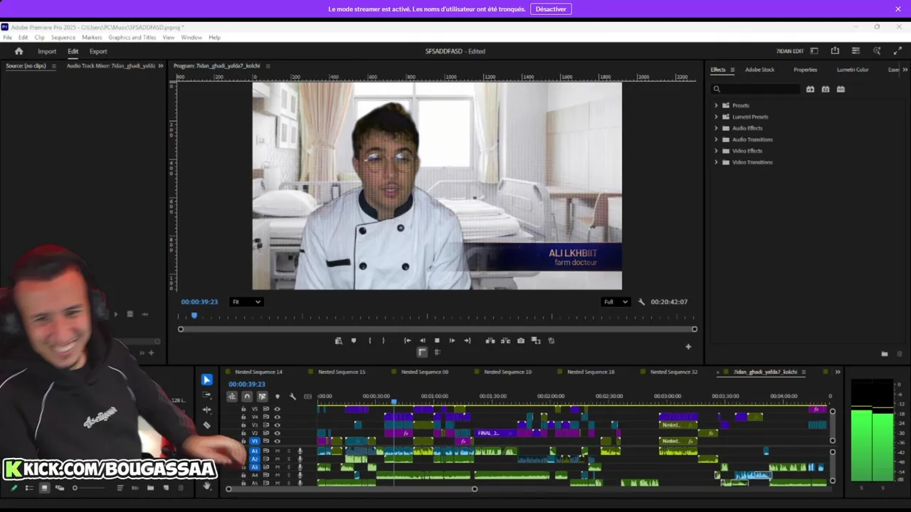Open the Quick Export share icon
Viewport: 911px width, 512px height.
835,51
